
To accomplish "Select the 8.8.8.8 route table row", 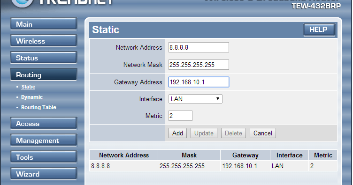I will tap(213, 166).
